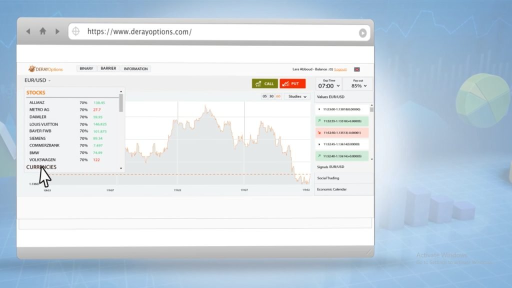Viewport: 512px width, 288px height.
Task: Switch to the BARRIER tab
Action: click(x=108, y=68)
